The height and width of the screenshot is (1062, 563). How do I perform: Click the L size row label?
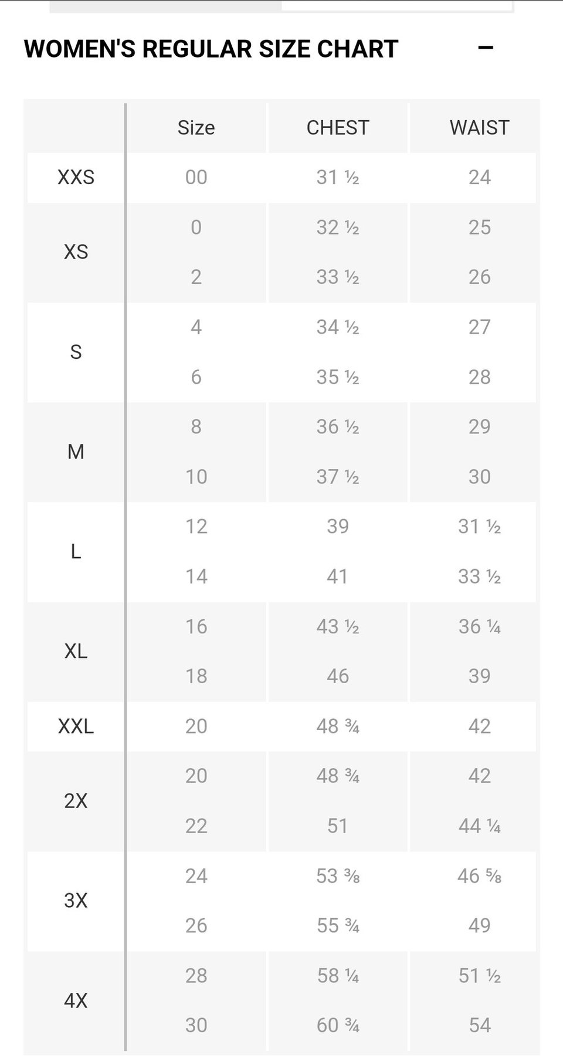click(76, 552)
